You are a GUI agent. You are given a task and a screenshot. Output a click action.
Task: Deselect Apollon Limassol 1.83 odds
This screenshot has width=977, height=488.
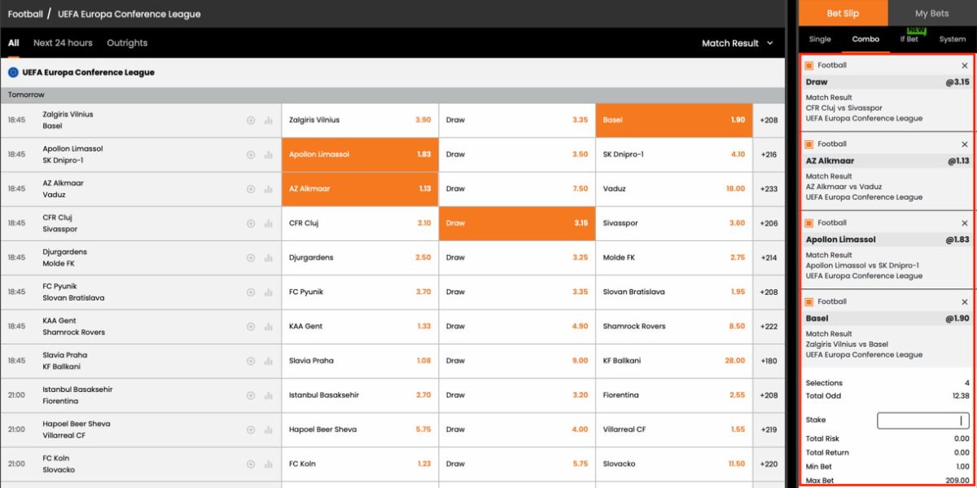point(360,155)
